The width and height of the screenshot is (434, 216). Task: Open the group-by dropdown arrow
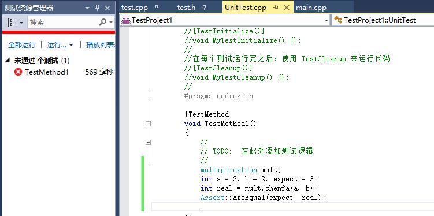21,23
